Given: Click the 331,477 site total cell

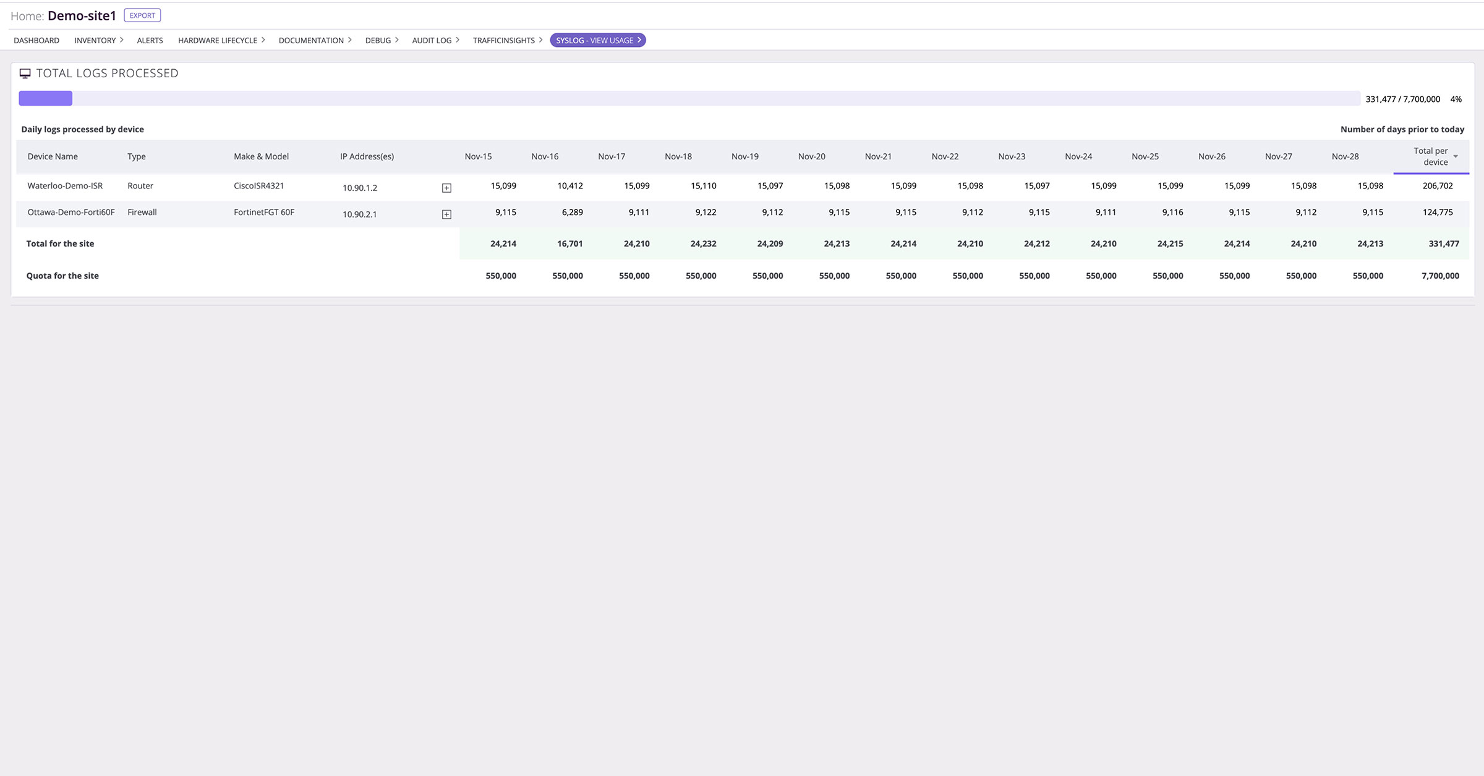Looking at the screenshot, I should coord(1444,243).
